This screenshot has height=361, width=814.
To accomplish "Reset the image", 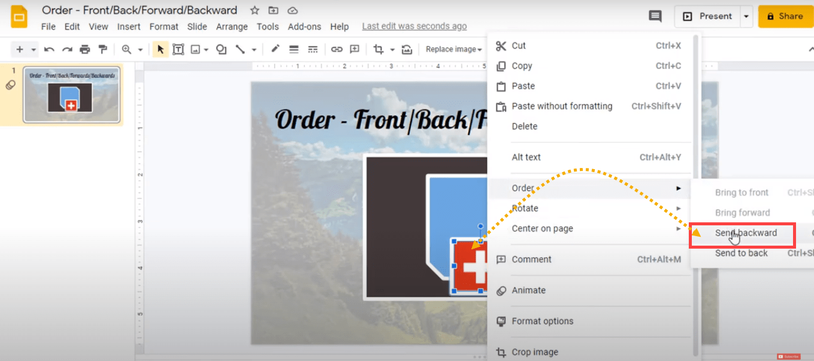I will pos(407,49).
